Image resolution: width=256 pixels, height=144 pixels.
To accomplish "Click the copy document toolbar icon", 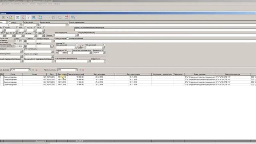I will tap(53, 18).
